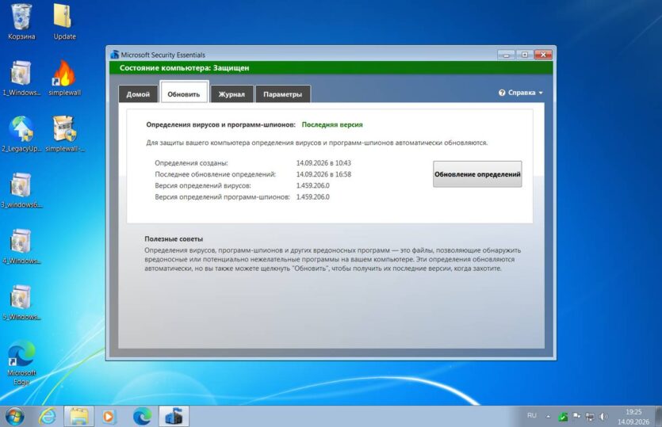This screenshot has height=427, width=662.
Task: Minimize the Microsoft Security Essentials window
Action: (x=506, y=55)
